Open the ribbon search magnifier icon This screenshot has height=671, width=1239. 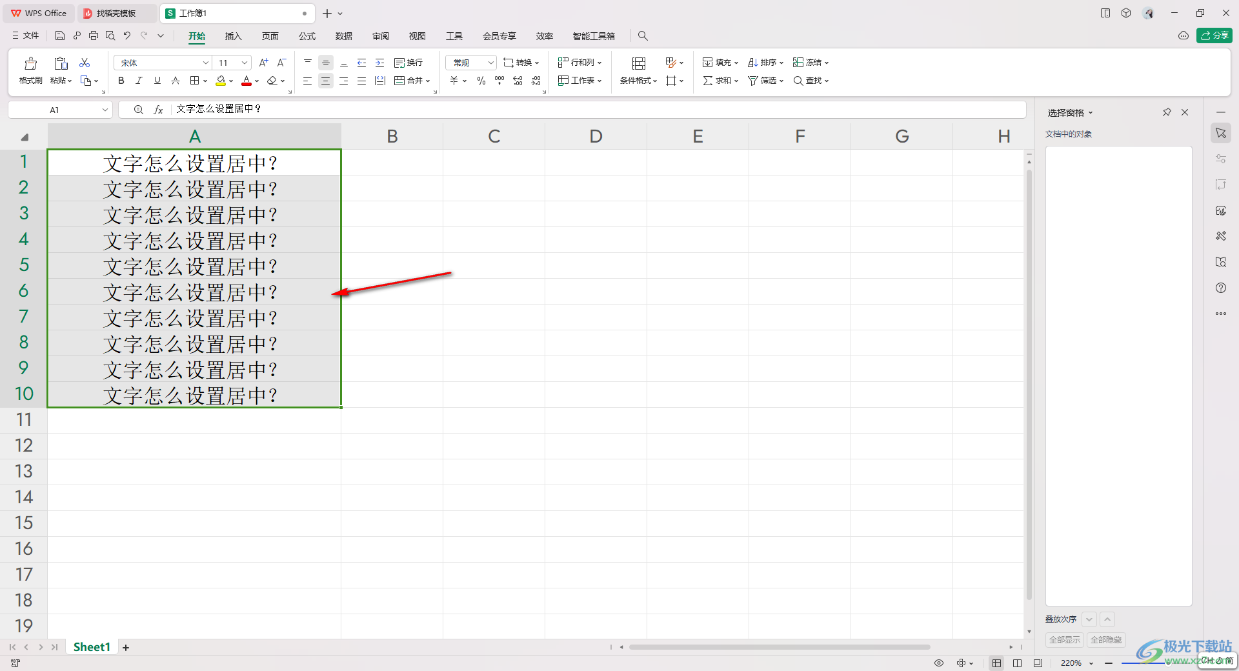click(643, 35)
